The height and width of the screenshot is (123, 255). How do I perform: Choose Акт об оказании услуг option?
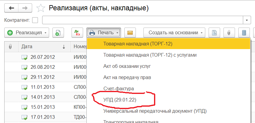coord(127,66)
